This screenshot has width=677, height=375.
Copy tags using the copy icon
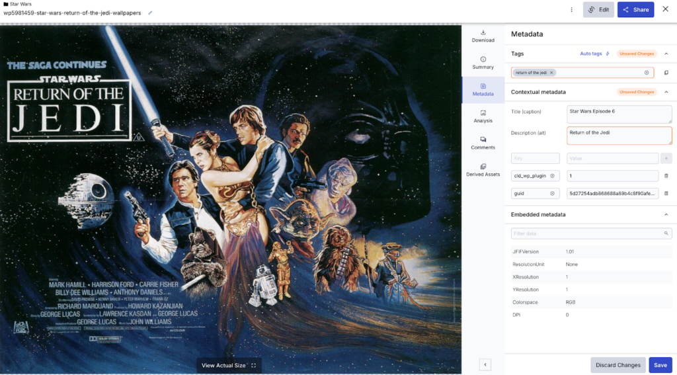(x=666, y=73)
